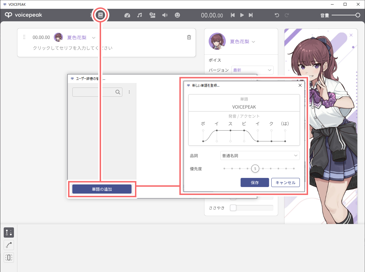The image size is (365, 272).
Task: Click the music note icon in toolbar
Action: point(140,15)
